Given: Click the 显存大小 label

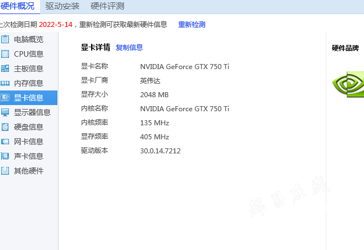Looking at the screenshot, I should coord(95,94).
